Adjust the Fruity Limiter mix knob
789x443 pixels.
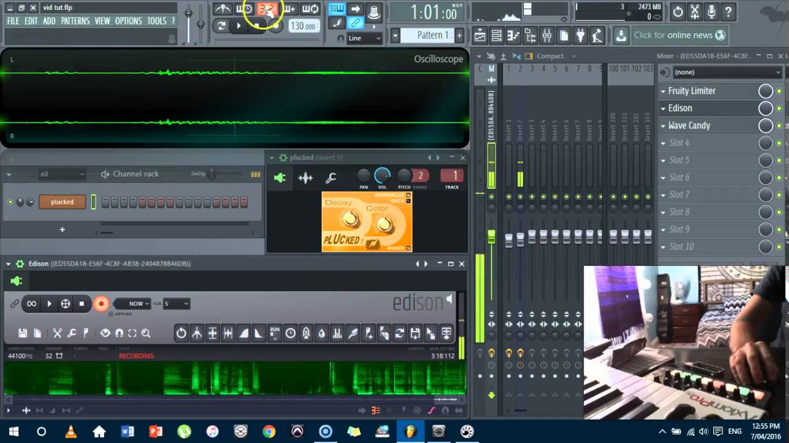[x=766, y=91]
